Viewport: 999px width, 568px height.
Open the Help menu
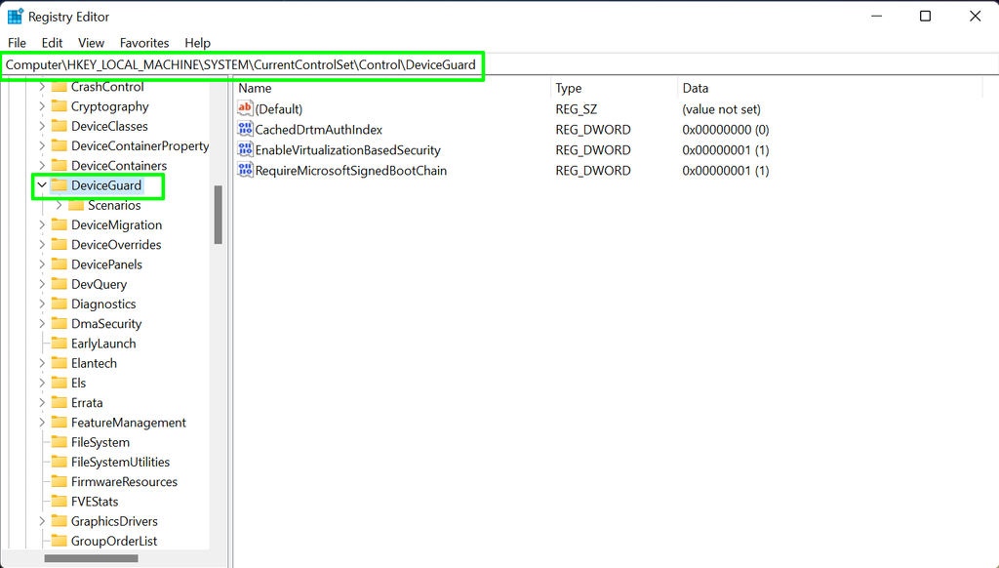(197, 43)
